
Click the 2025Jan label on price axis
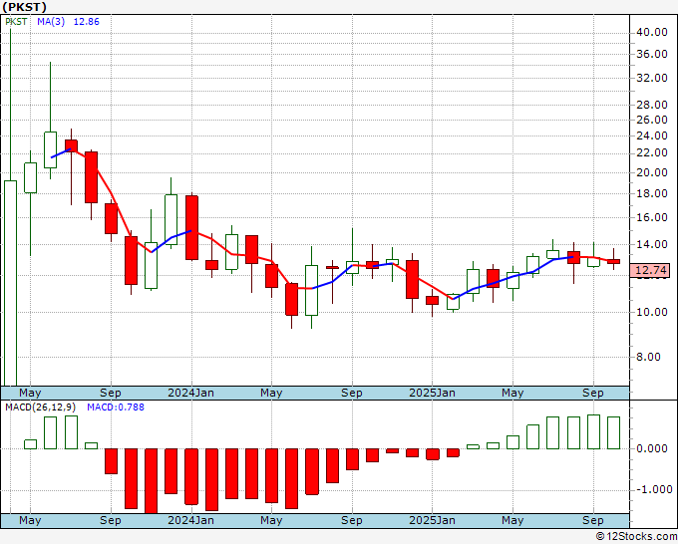coord(432,393)
